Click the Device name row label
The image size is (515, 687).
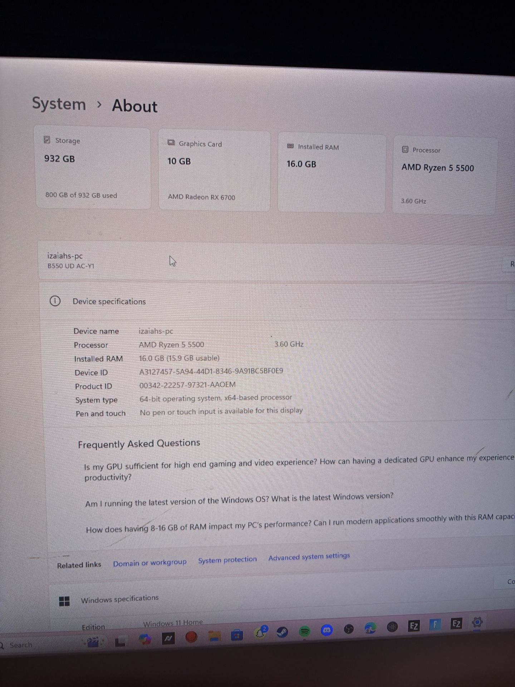[x=96, y=331]
